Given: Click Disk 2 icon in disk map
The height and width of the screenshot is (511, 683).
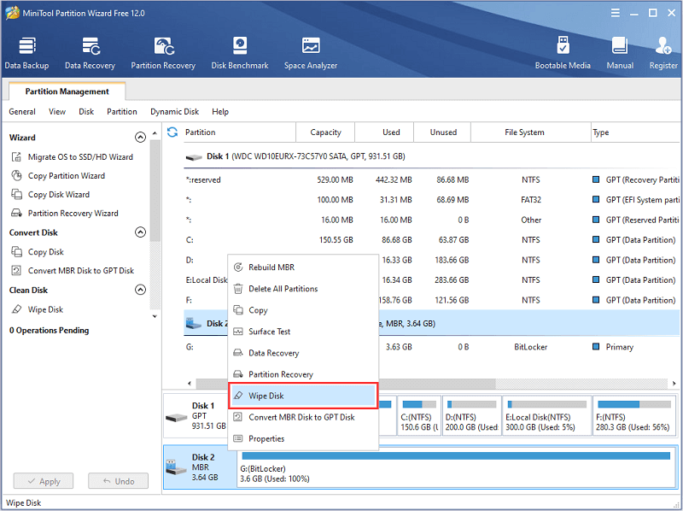Looking at the screenshot, I should click(x=177, y=467).
